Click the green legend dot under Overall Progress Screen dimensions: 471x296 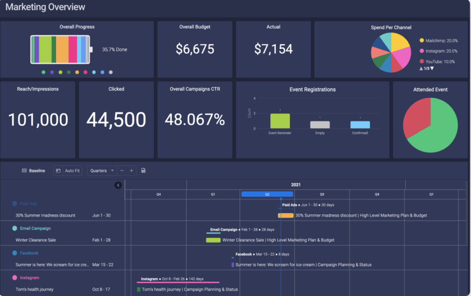(x=44, y=72)
